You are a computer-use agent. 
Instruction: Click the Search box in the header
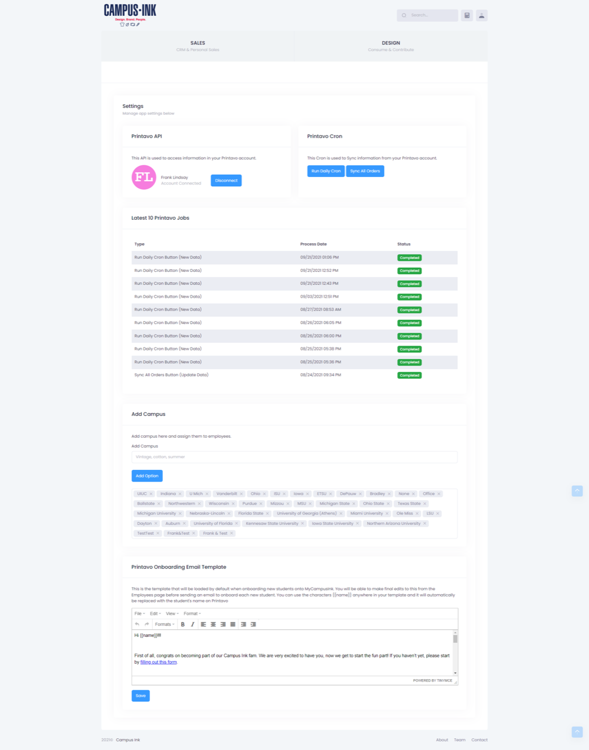tap(427, 15)
